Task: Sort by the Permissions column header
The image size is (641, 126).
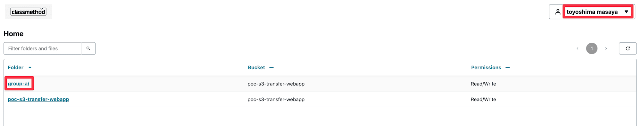Action: pos(486,67)
